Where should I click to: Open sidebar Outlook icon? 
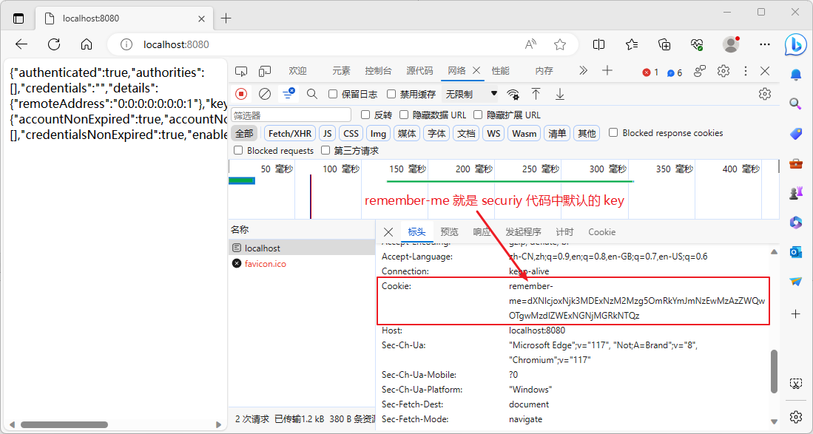point(796,251)
